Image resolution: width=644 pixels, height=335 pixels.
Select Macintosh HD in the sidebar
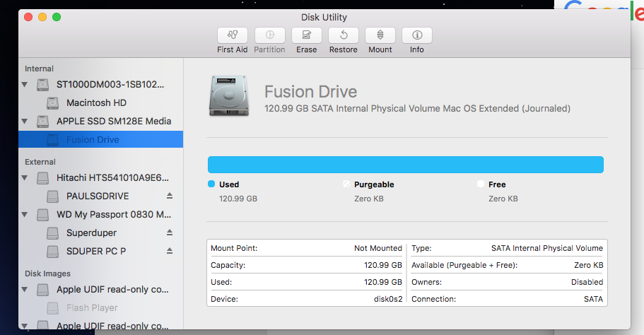point(100,103)
